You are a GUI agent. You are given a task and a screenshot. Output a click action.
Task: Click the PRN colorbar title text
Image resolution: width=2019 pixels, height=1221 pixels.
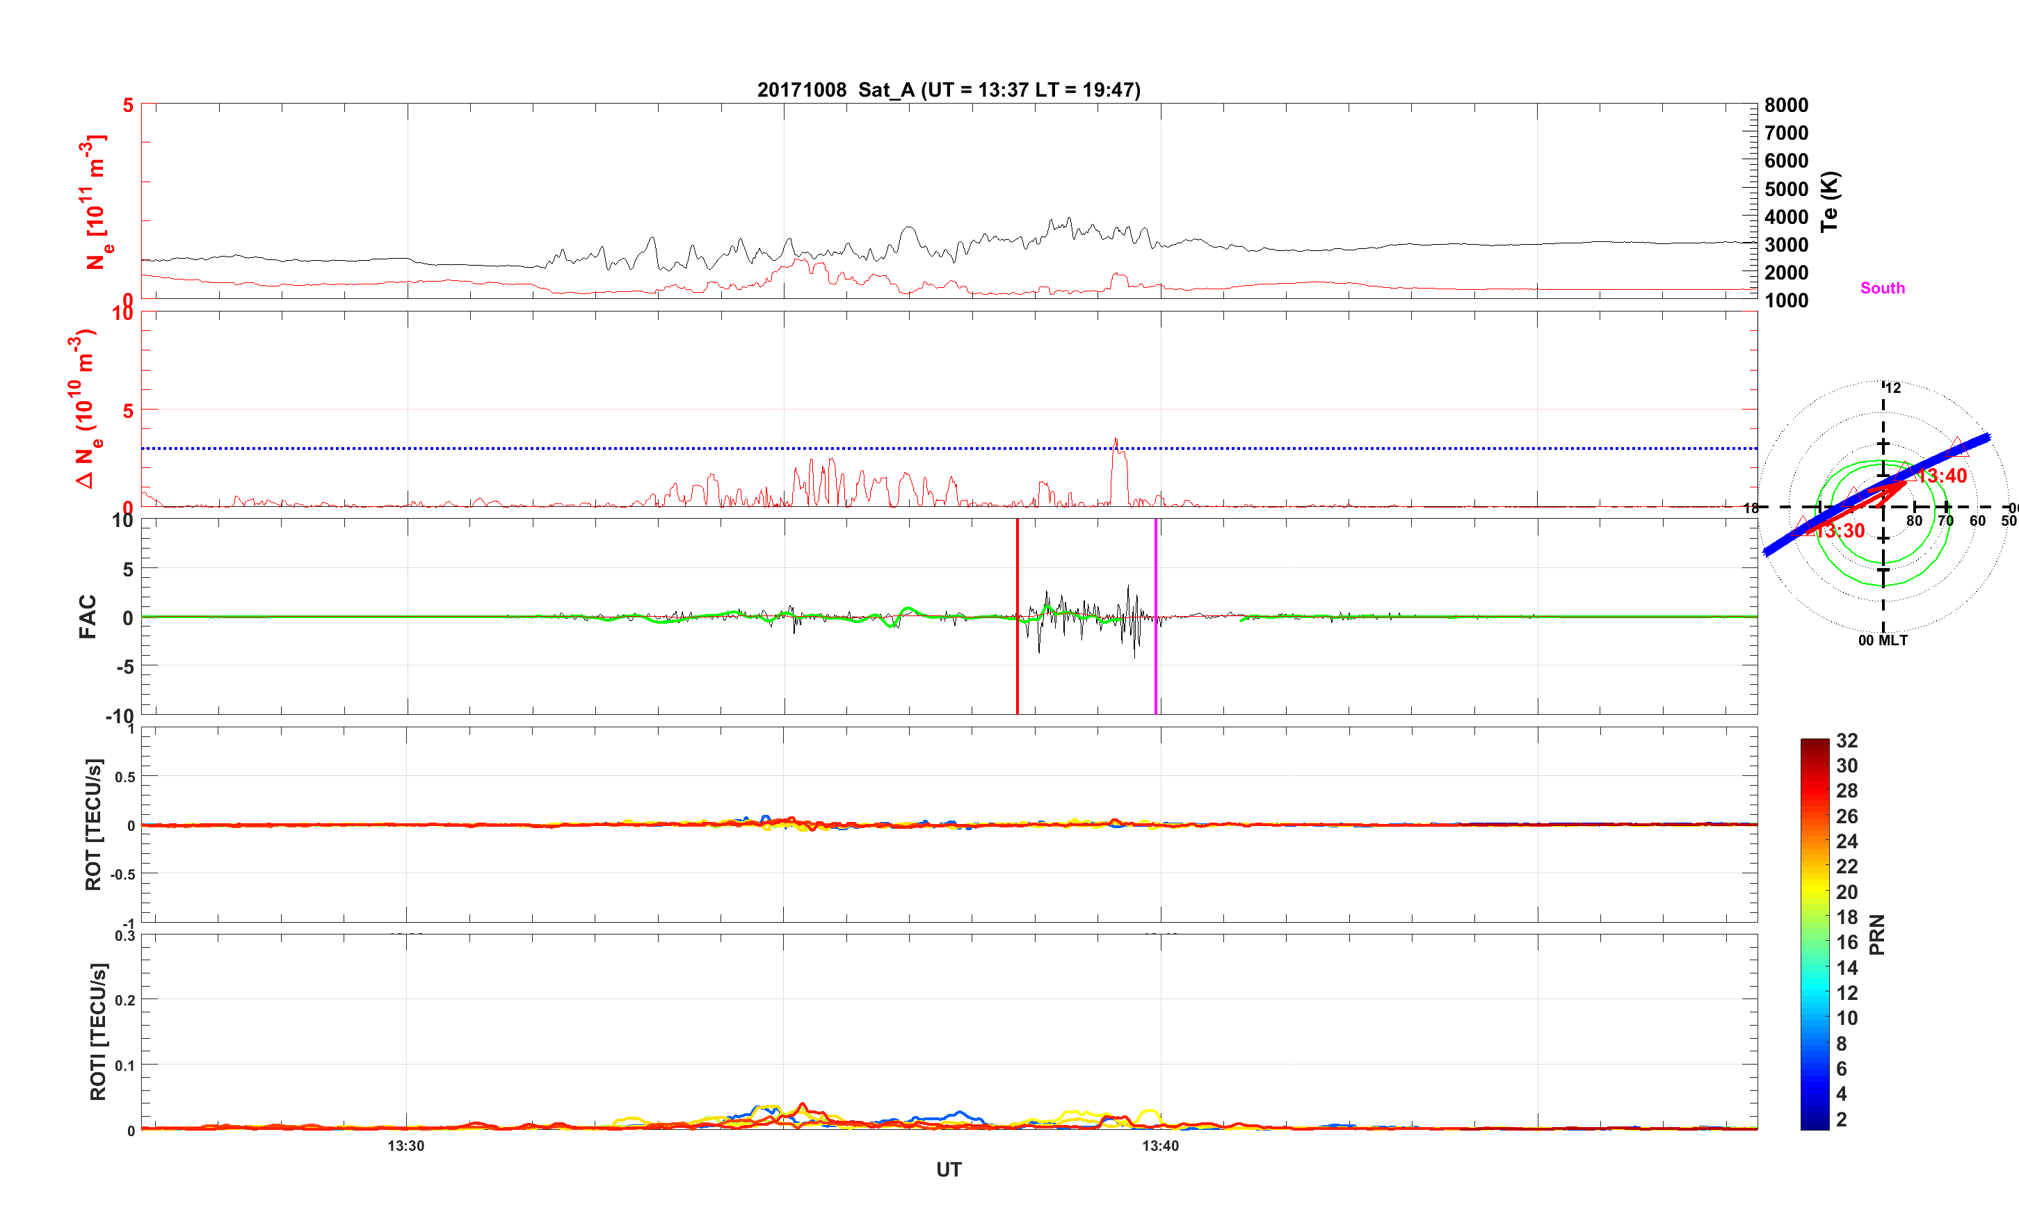(1876, 935)
